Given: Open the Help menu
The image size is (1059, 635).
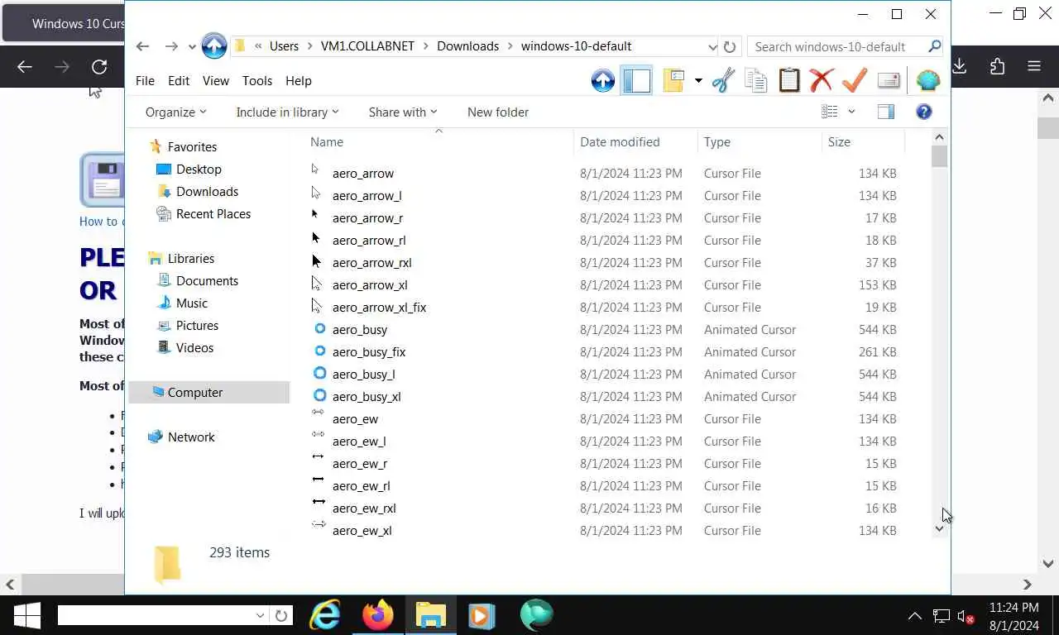Looking at the screenshot, I should click(299, 80).
